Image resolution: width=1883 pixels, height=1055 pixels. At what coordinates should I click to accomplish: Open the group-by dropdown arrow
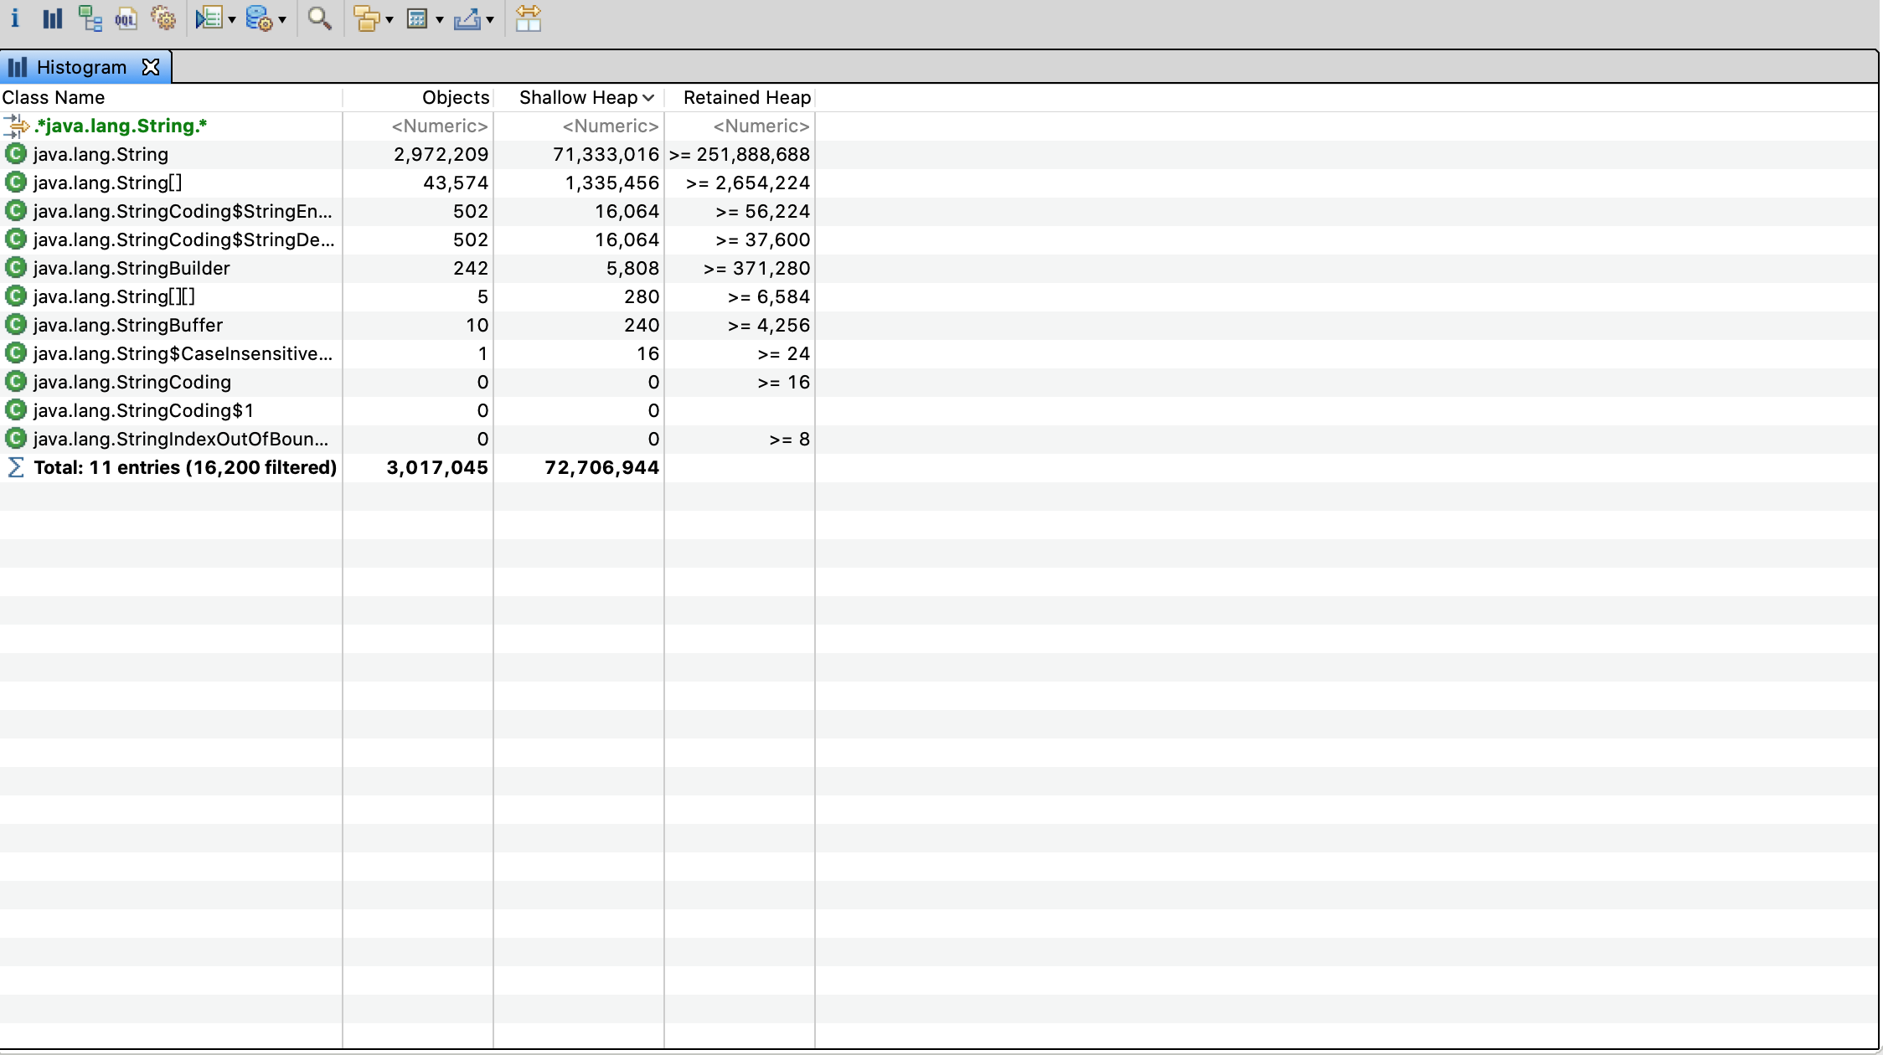[389, 19]
